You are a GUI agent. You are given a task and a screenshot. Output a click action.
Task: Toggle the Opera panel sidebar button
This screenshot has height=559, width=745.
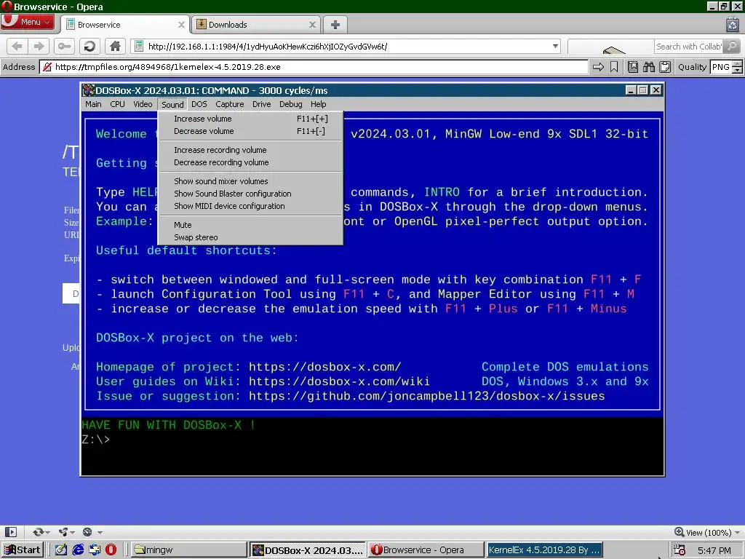point(10,532)
